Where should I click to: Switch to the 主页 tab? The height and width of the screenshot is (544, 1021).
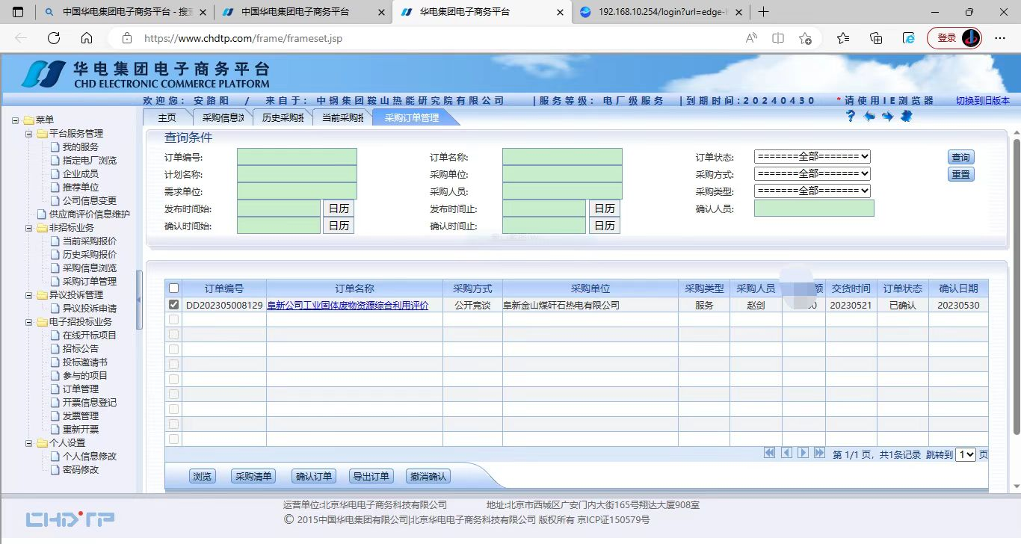tap(167, 117)
